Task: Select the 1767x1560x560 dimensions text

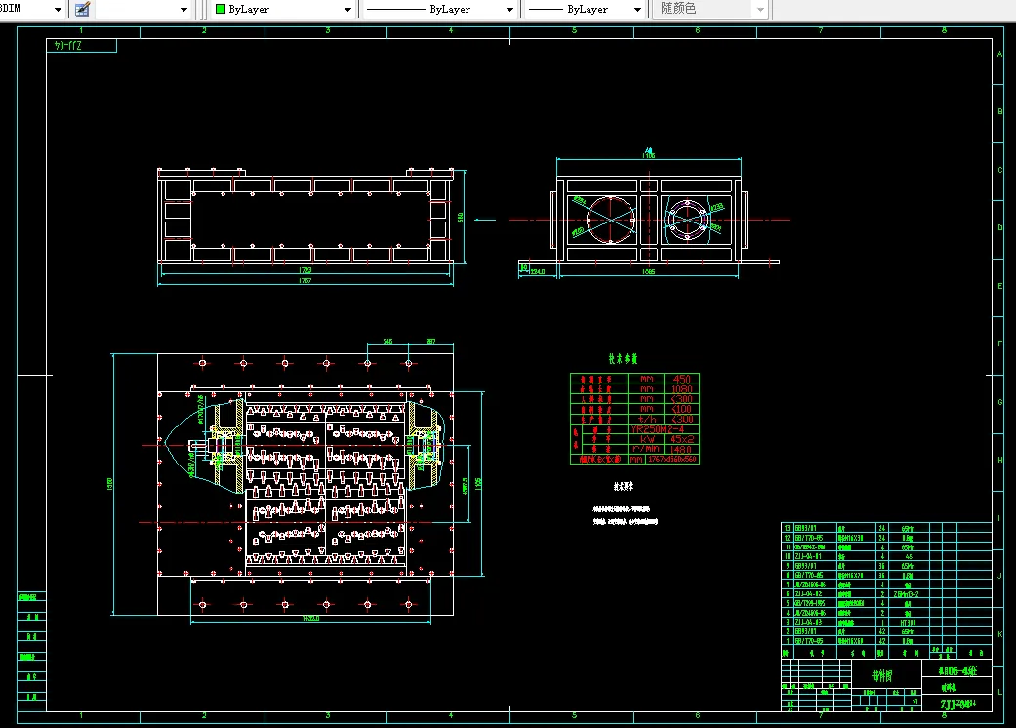Action: pyautogui.click(x=671, y=459)
